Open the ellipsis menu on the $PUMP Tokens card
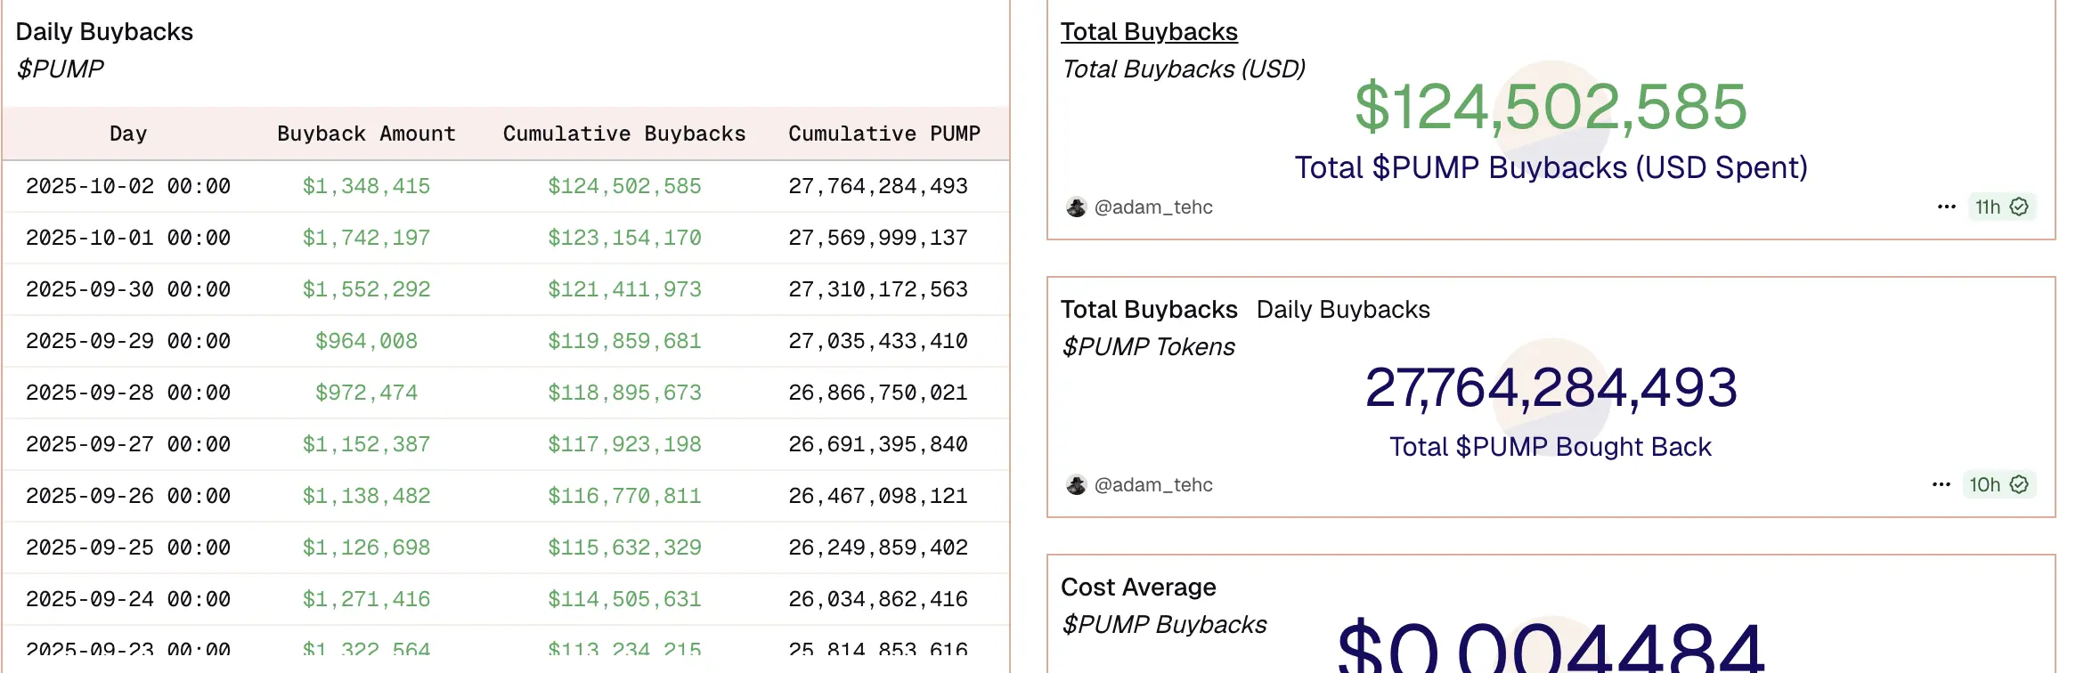 1941,484
